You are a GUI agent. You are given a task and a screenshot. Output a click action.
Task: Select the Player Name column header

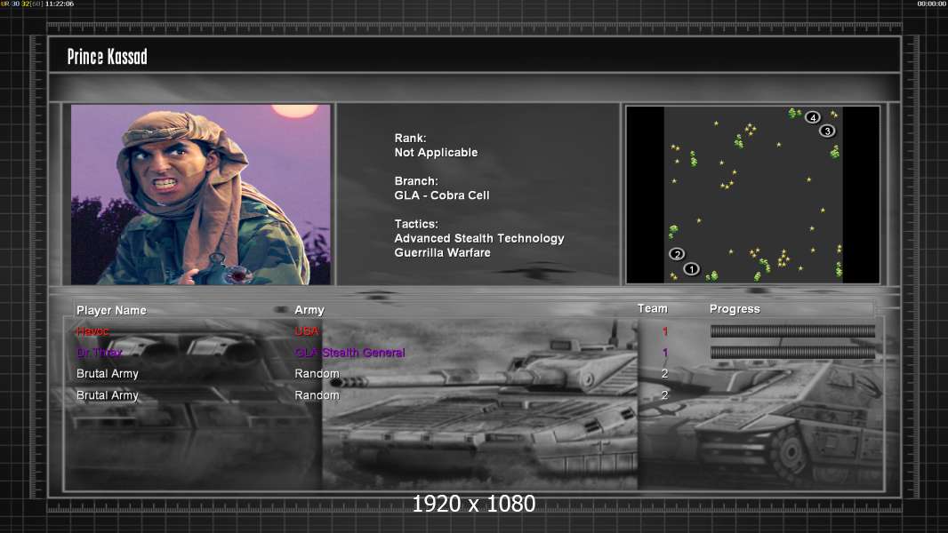111,310
